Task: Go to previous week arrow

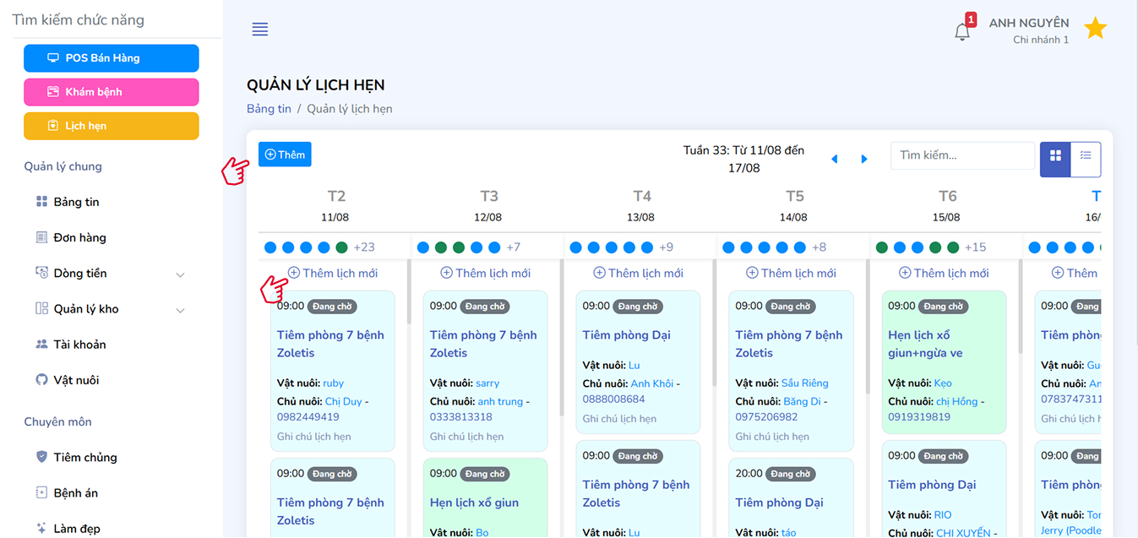Action: pyautogui.click(x=835, y=159)
